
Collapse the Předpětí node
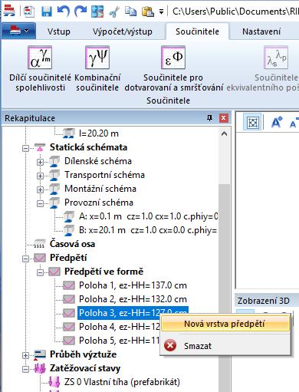click(x=25, y=259)
